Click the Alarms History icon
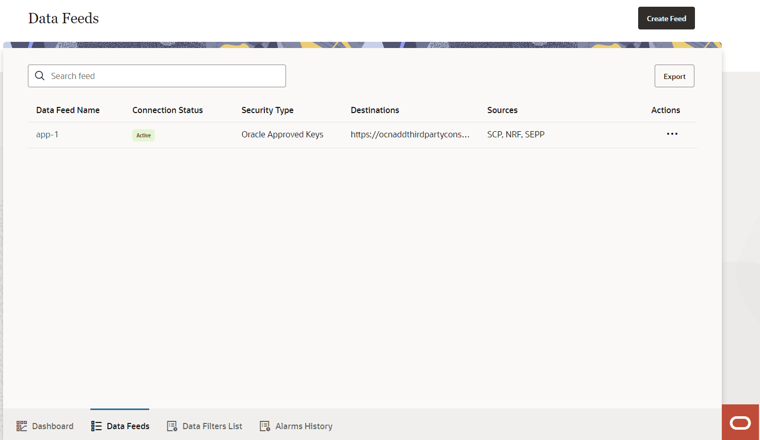 (265, 426)
